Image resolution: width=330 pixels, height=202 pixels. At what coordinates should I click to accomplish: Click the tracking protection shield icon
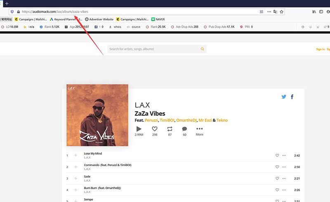[12, 12]
